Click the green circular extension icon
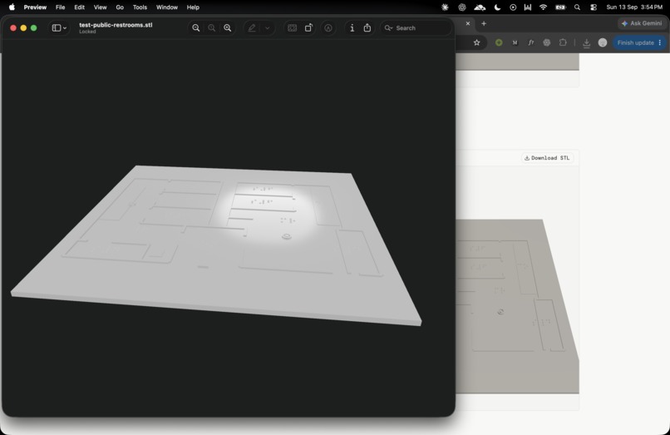Viewport: 670px width, 435px height. coord(499,42)
